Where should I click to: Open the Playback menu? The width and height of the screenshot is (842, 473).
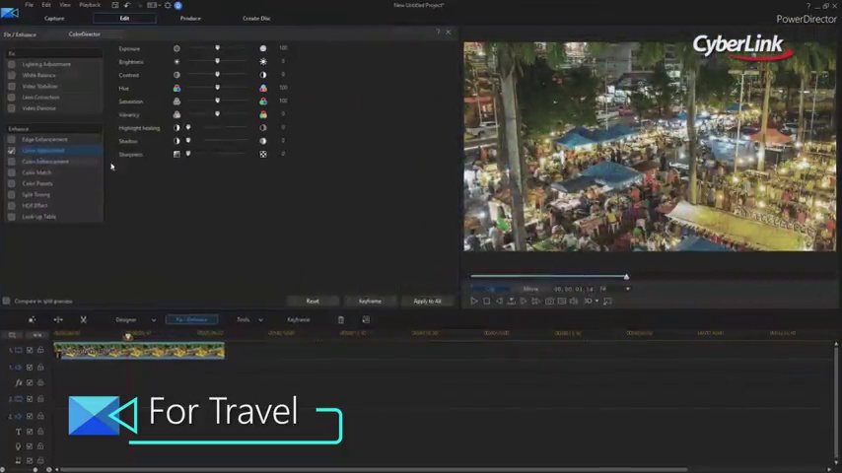(x=89, y=5)
